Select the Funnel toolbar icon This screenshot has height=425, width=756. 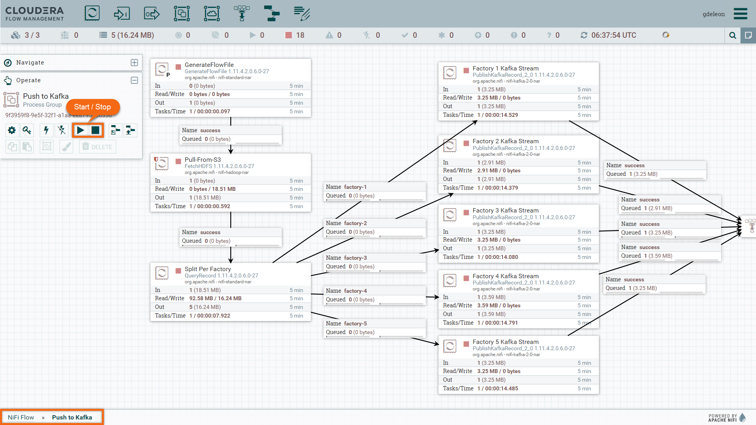pos(242,13)
